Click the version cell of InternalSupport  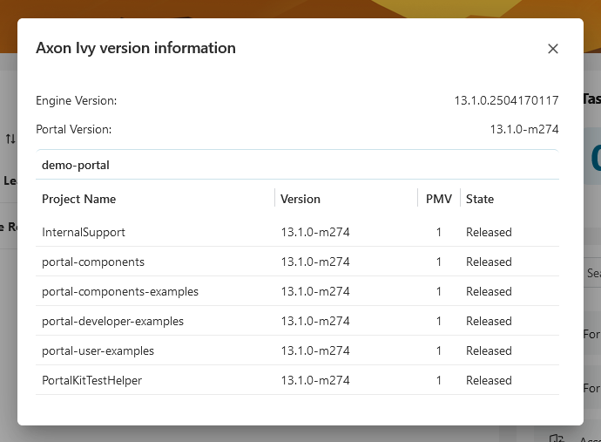coord(315,232)
